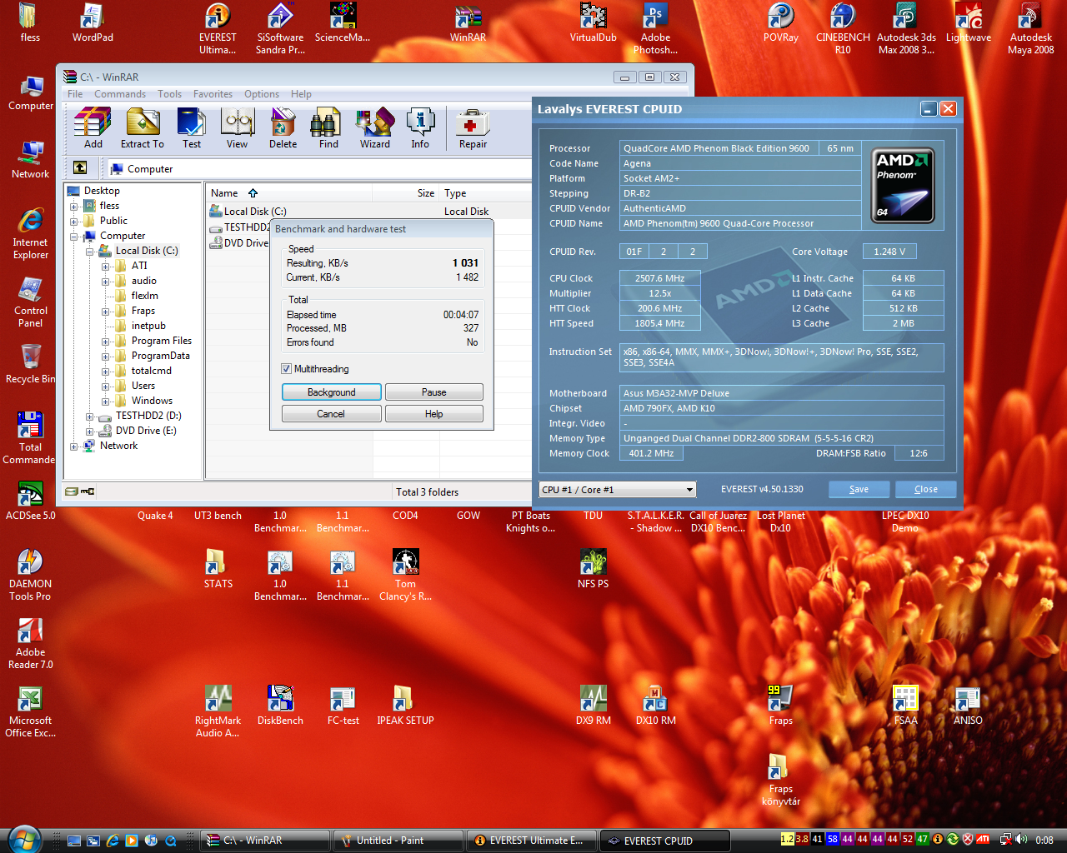Screen dimensions: 1067x853
Task: Select the ProgramData folder in tree
Action: 160,356
